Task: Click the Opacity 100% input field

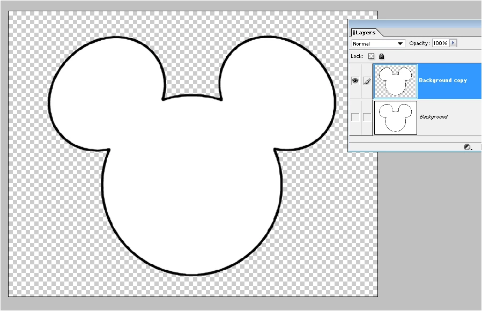Action: pos(441,43)
